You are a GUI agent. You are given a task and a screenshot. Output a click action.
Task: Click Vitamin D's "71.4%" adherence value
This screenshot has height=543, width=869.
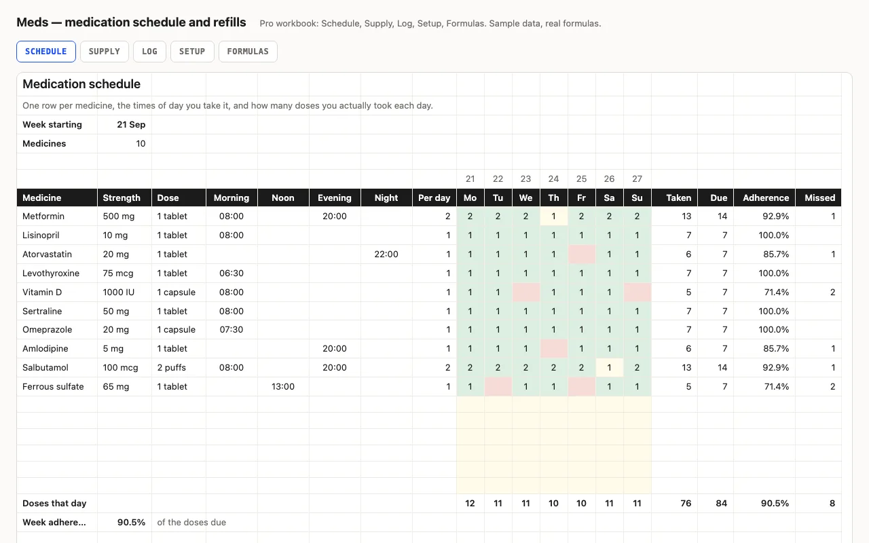(x=764, y=293)
